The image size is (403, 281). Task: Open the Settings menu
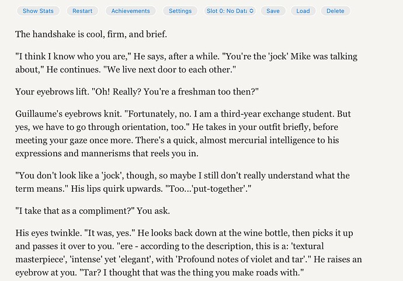coord(180,11)
